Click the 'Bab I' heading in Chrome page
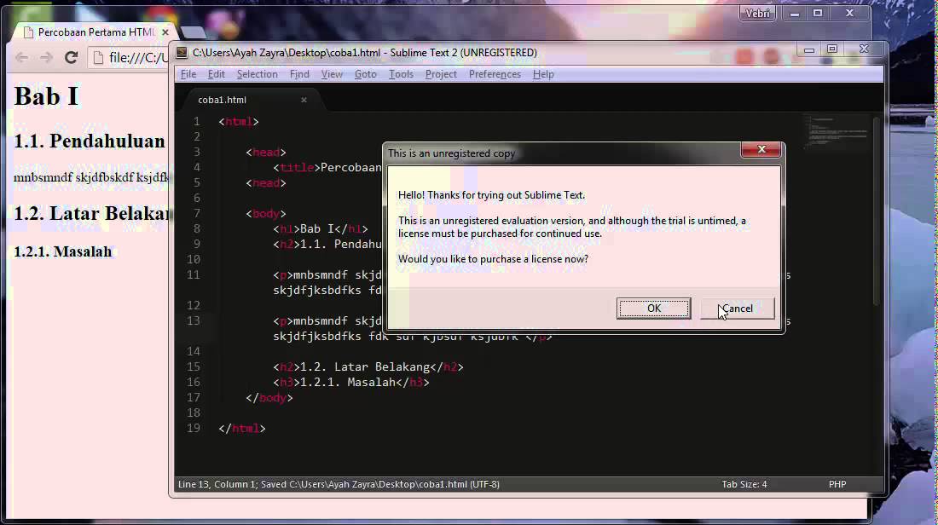938x525 pixels. (x=46, y=96)
